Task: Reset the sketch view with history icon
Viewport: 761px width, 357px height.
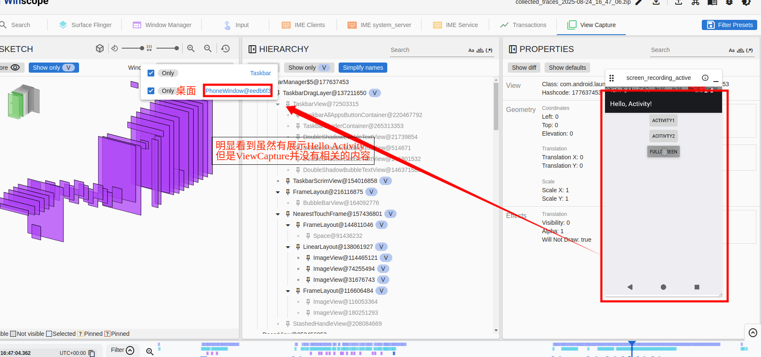Action: pyautogui.click(x=226, y=49)
